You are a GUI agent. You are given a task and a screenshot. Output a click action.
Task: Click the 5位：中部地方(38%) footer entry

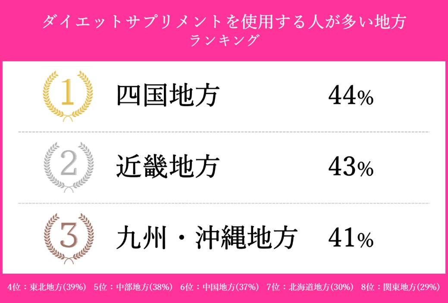133,287
